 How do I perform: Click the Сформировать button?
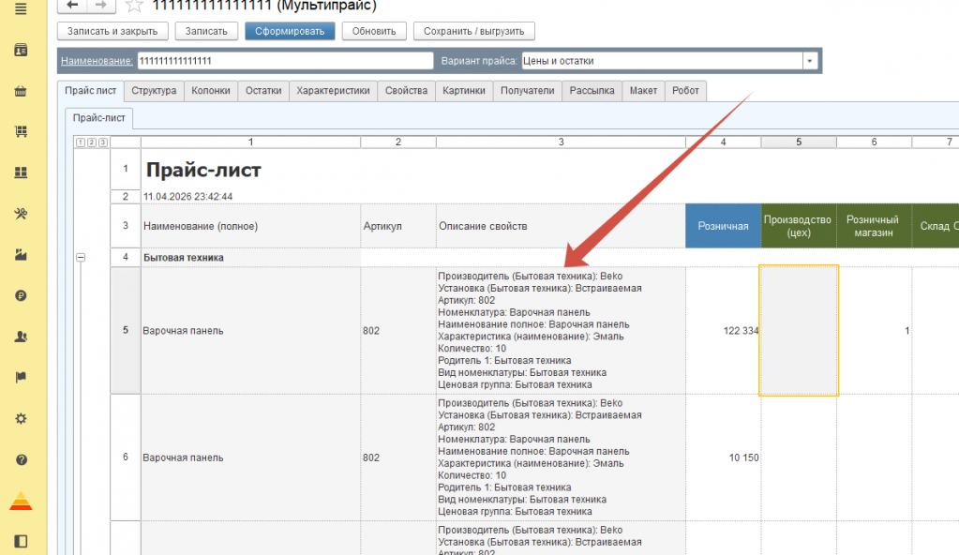(290, 31)
